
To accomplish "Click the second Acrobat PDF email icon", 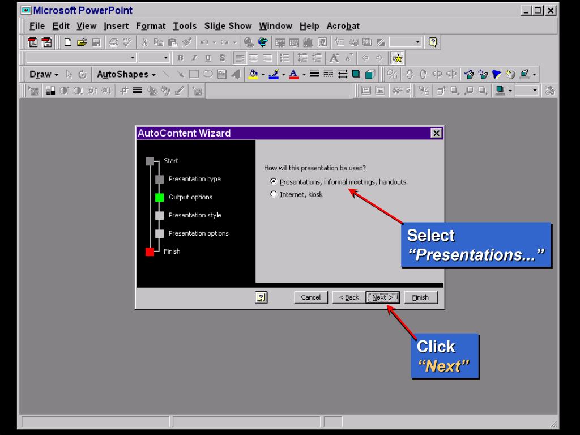I will tap(46, 42).
